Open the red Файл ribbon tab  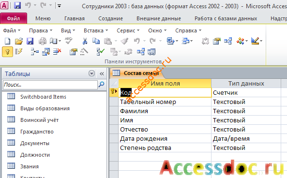(x=14, y=18)
